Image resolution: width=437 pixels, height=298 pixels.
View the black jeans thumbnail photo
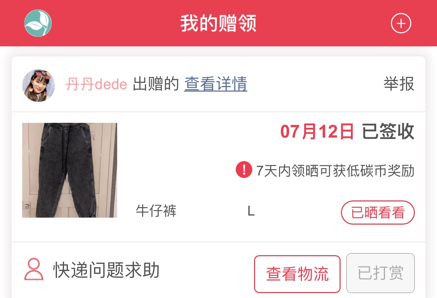70,170
